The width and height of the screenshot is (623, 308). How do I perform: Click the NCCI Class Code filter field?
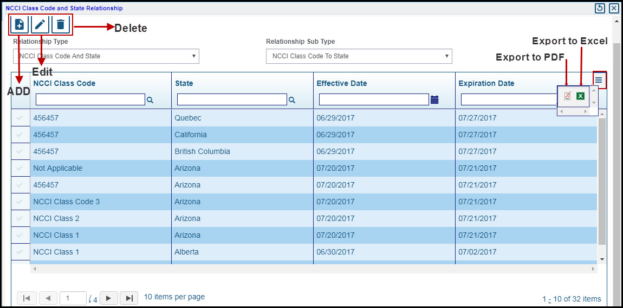[90, 99]
